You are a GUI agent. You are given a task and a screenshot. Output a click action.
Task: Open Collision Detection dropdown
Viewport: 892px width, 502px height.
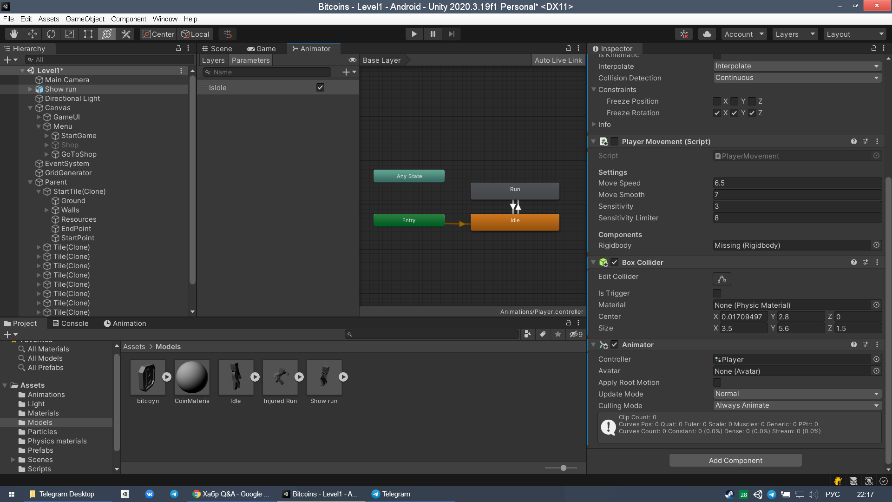pyautogui.click(x=797, y=78)
